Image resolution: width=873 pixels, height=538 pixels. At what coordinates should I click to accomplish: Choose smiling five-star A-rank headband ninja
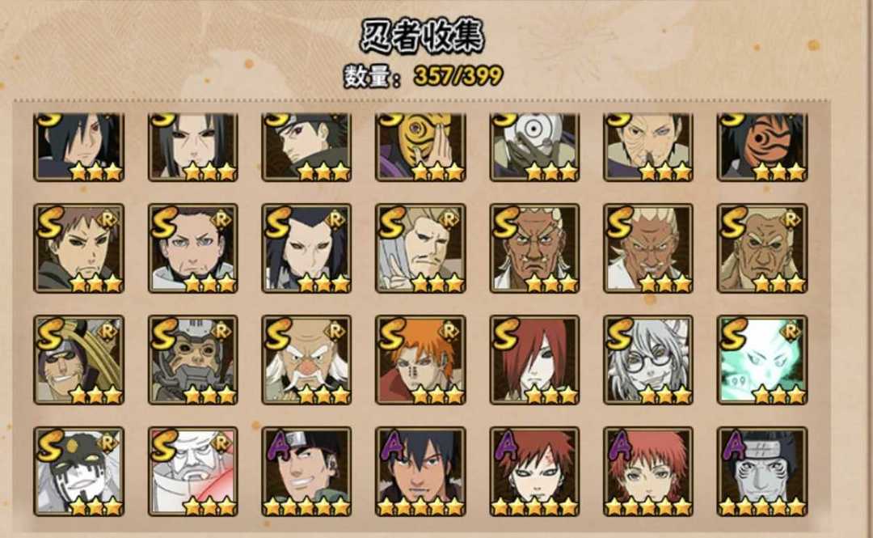click(306, 472)
